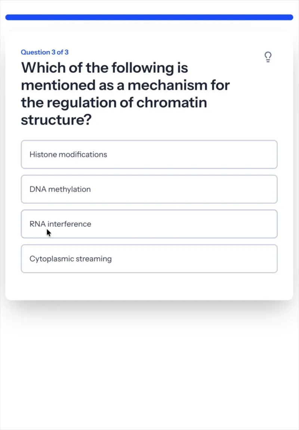The height and width of the screenshot is (430, 299).
Task: Click the blue quiz progress bar
Action: pos(149,17)
